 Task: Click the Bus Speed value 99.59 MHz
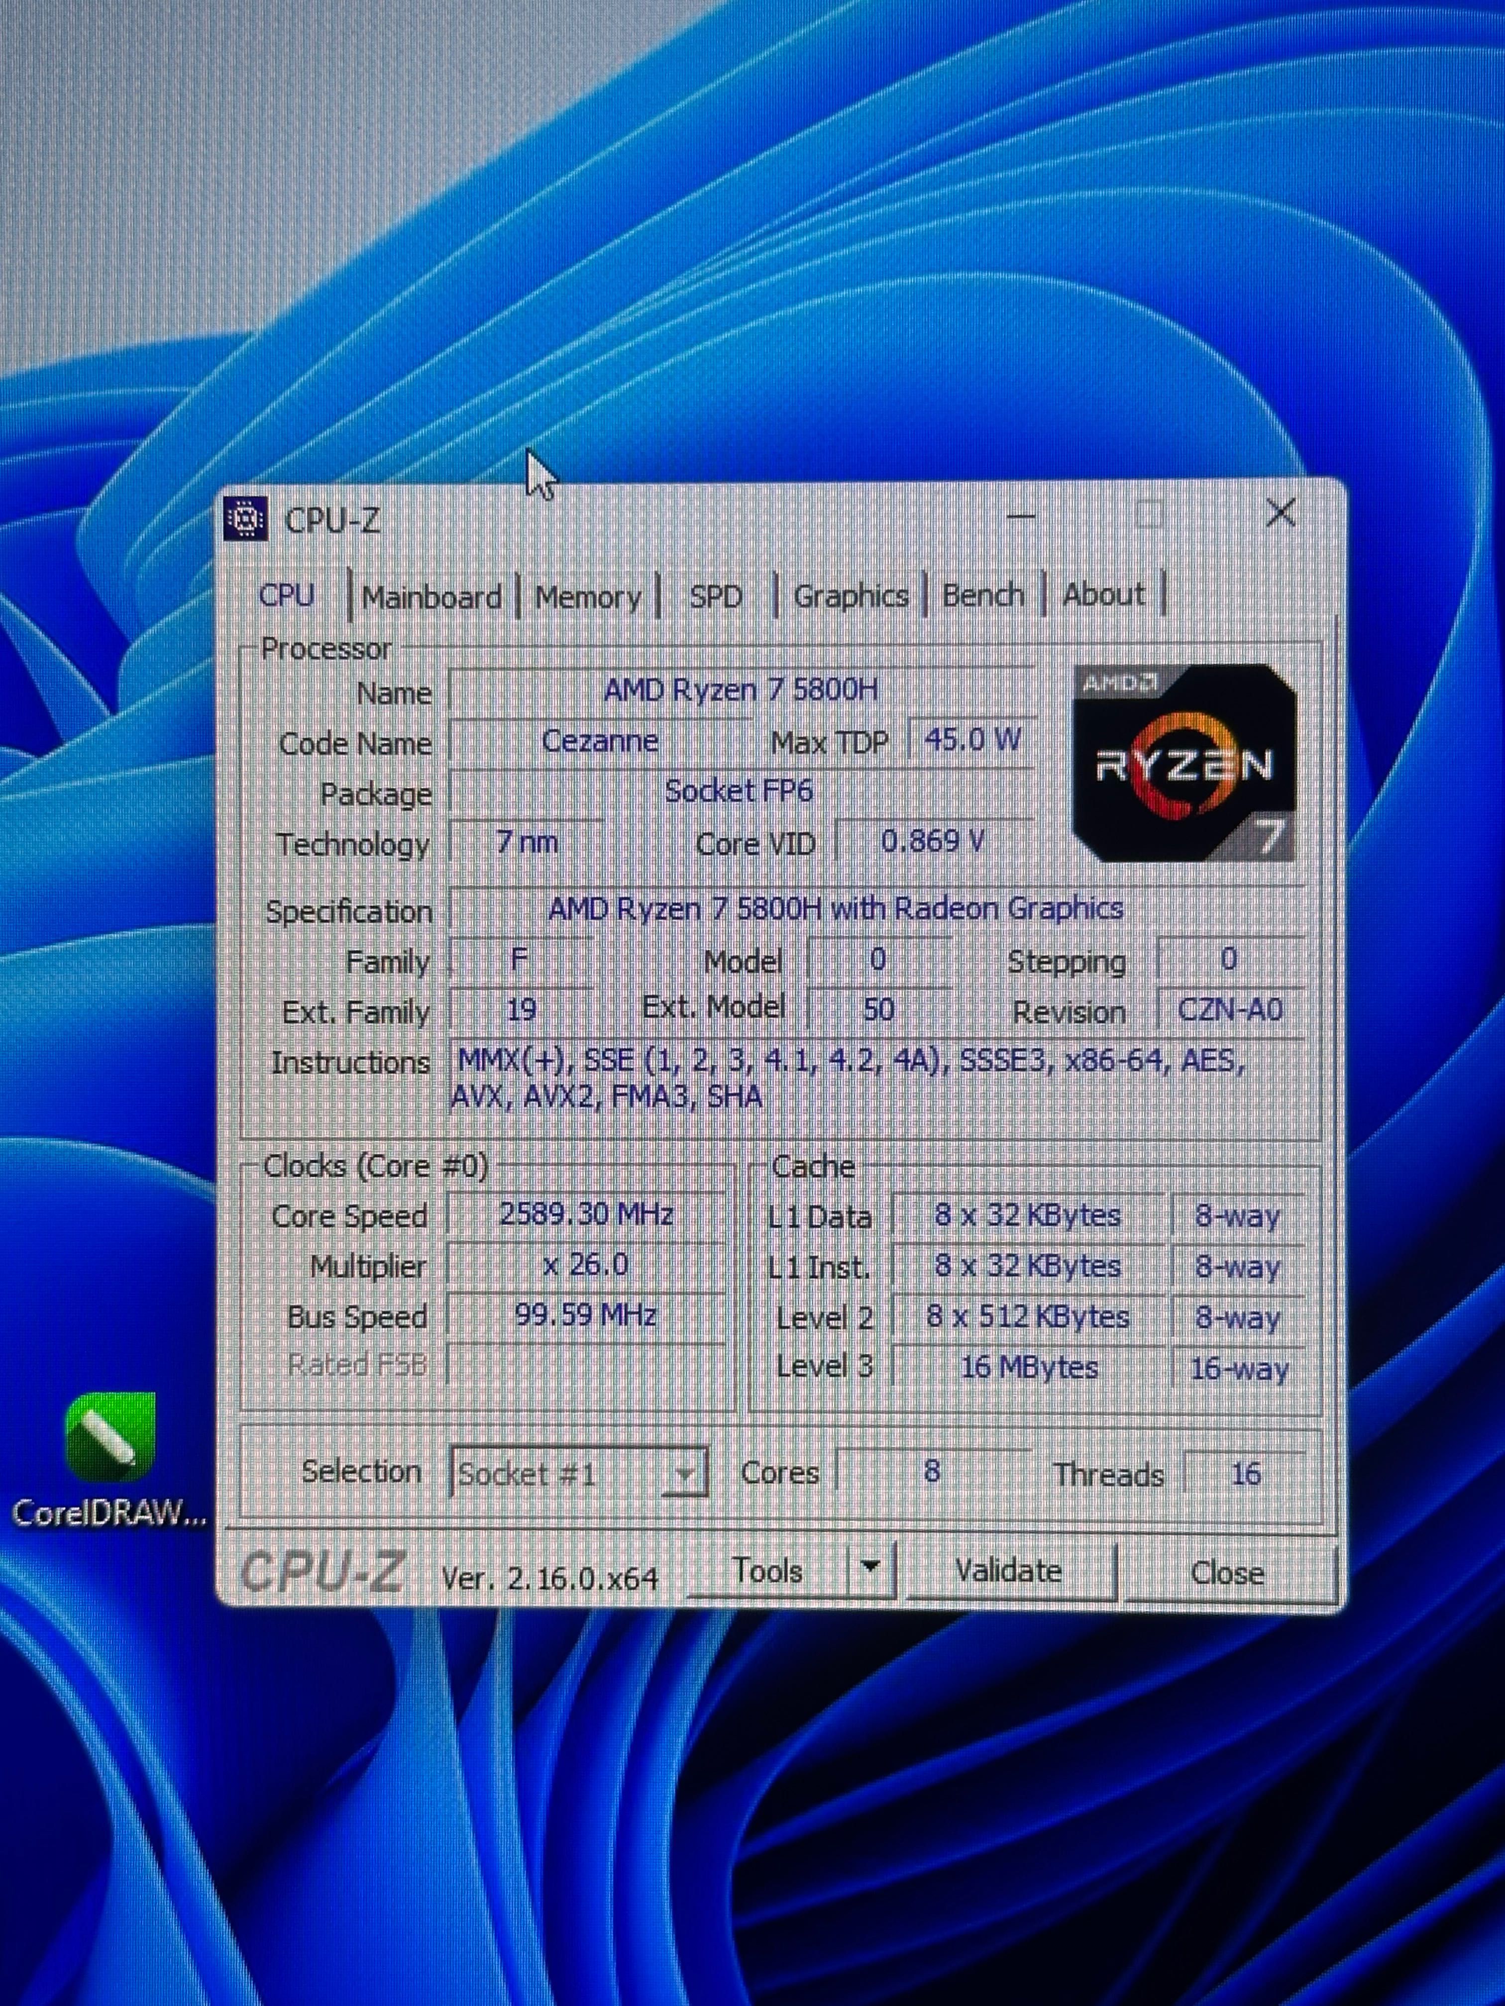coord(586,1316)
